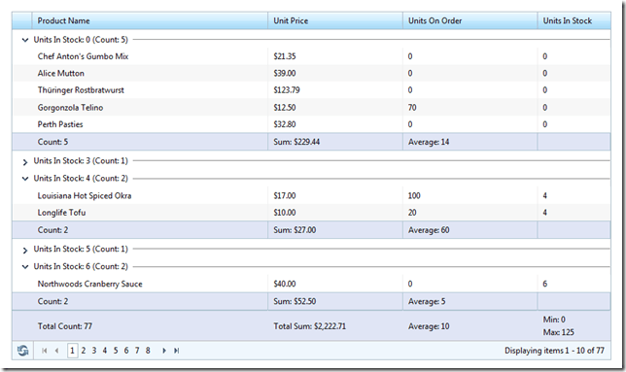The image size is (626, 372).
Task: Open page 7 in the pager
Action: tap(137, 351)
